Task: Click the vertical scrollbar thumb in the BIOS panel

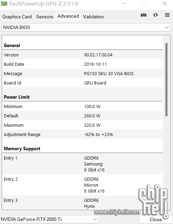Action: [x=166, y=80]
